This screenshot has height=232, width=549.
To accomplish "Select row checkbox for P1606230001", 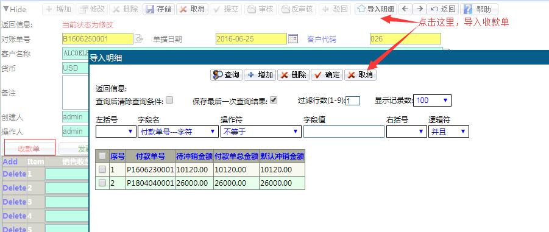I will coord(102,170).
